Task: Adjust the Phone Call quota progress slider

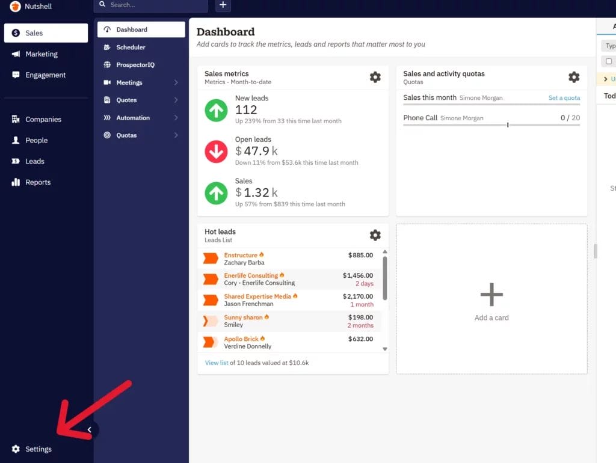Action: [507, 126]
